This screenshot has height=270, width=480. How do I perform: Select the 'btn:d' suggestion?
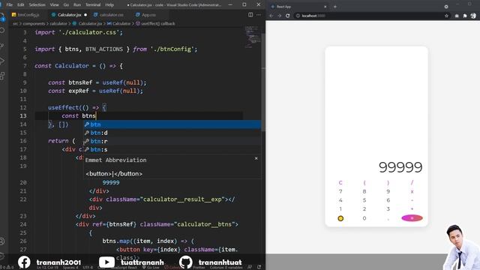(x=172, y=133)
